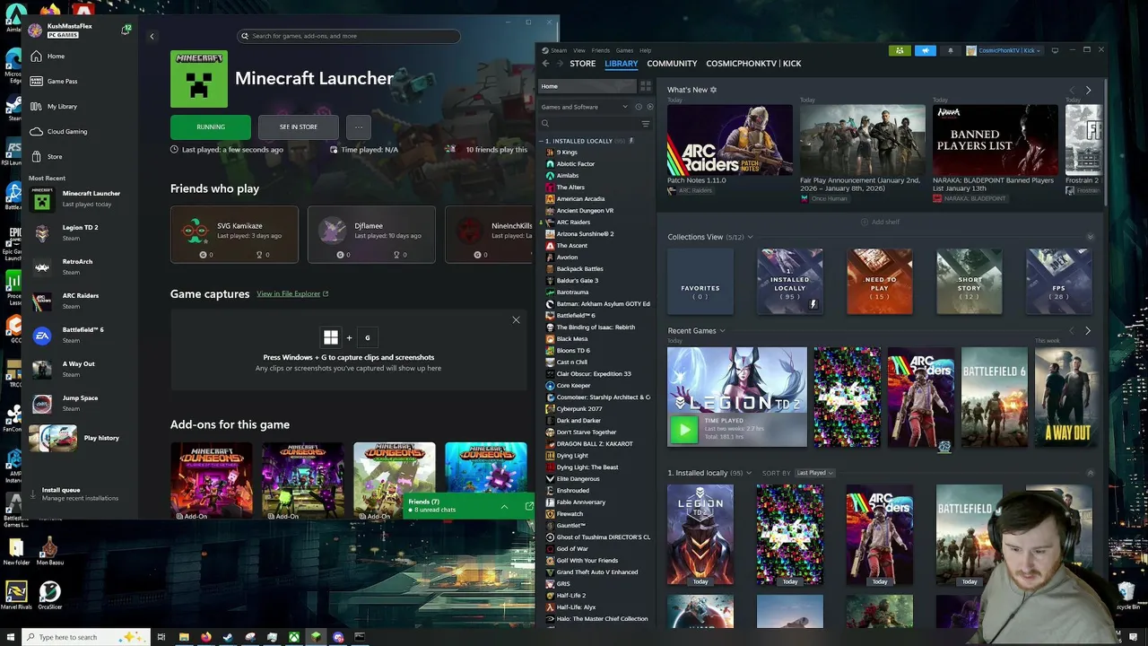Open Marvel Rivals desktop shortcut
1148x646 pixels.
point(15,595)
